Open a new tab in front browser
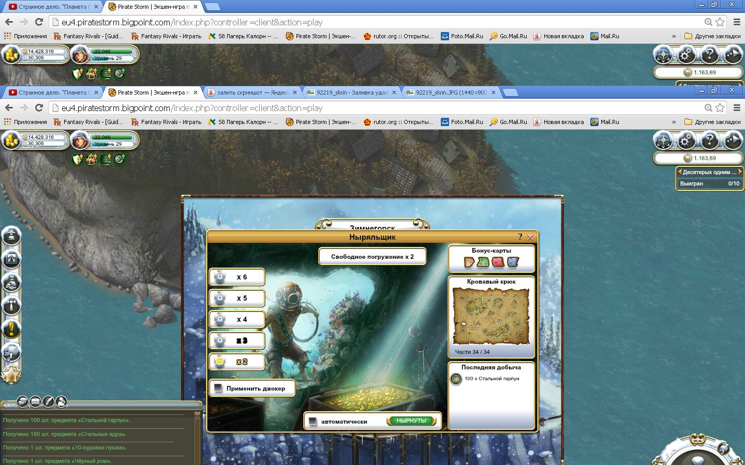This screenshot has width=745, height=465. (511, 92)
